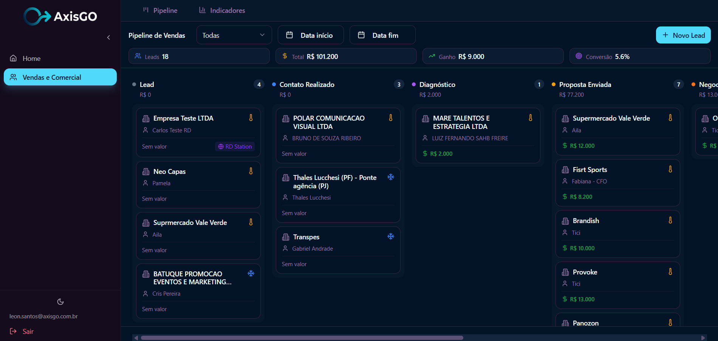The height and width of the screenshot is (341, 718).
Task: Click thermometer icon on Fisrt Sports card
Action: 670,169
